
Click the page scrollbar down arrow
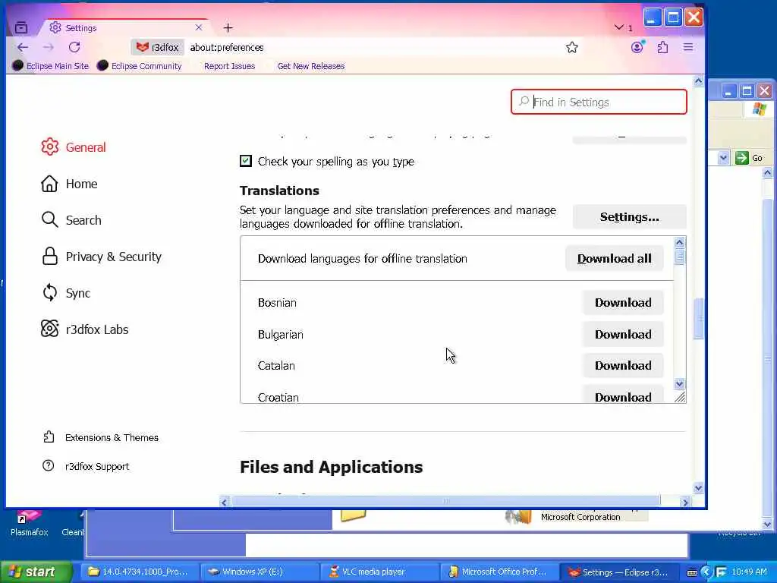pyautogui.click(x=698, y=488)
